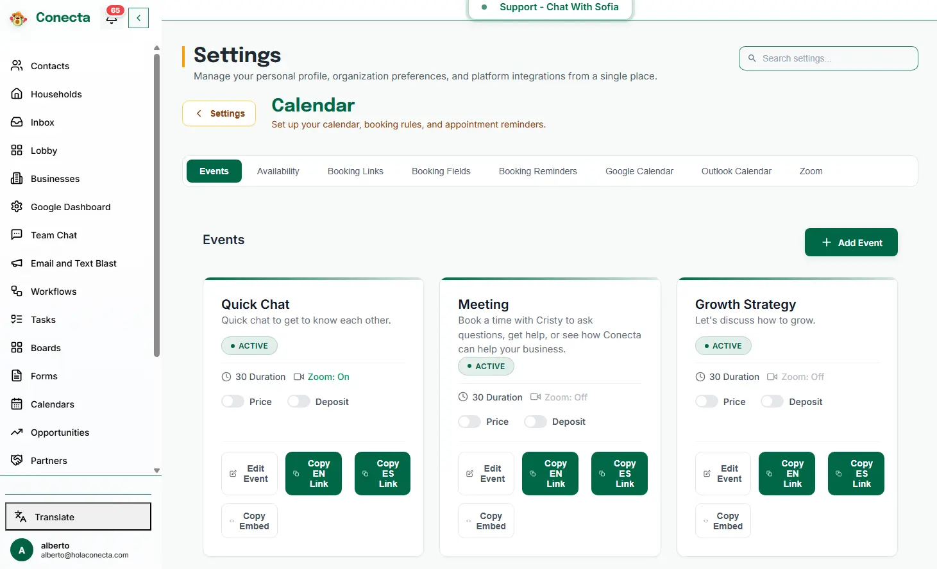Open the Inbox from the sidebar
This screenshot has width=937, height=569.
point(42,122)
